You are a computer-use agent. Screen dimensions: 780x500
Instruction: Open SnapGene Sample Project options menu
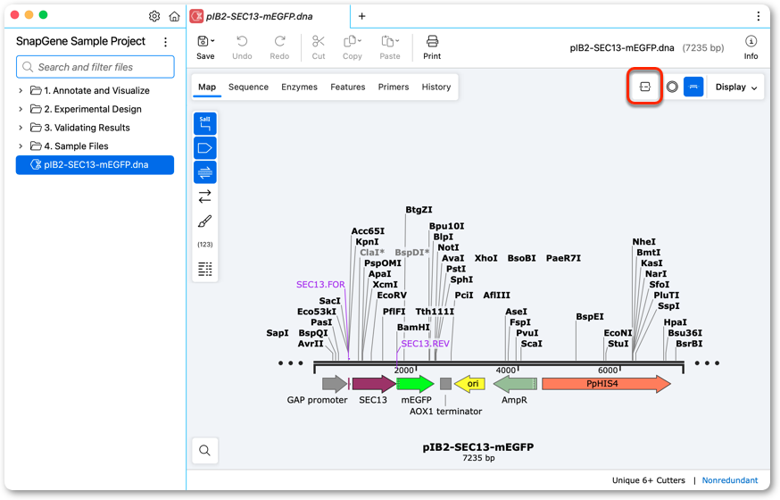[x=166, y=42]
